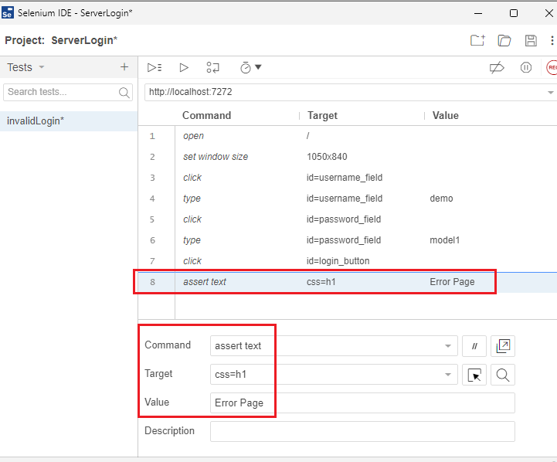Click the value model1 cell
557x462 pixels.
pos(445,240)
